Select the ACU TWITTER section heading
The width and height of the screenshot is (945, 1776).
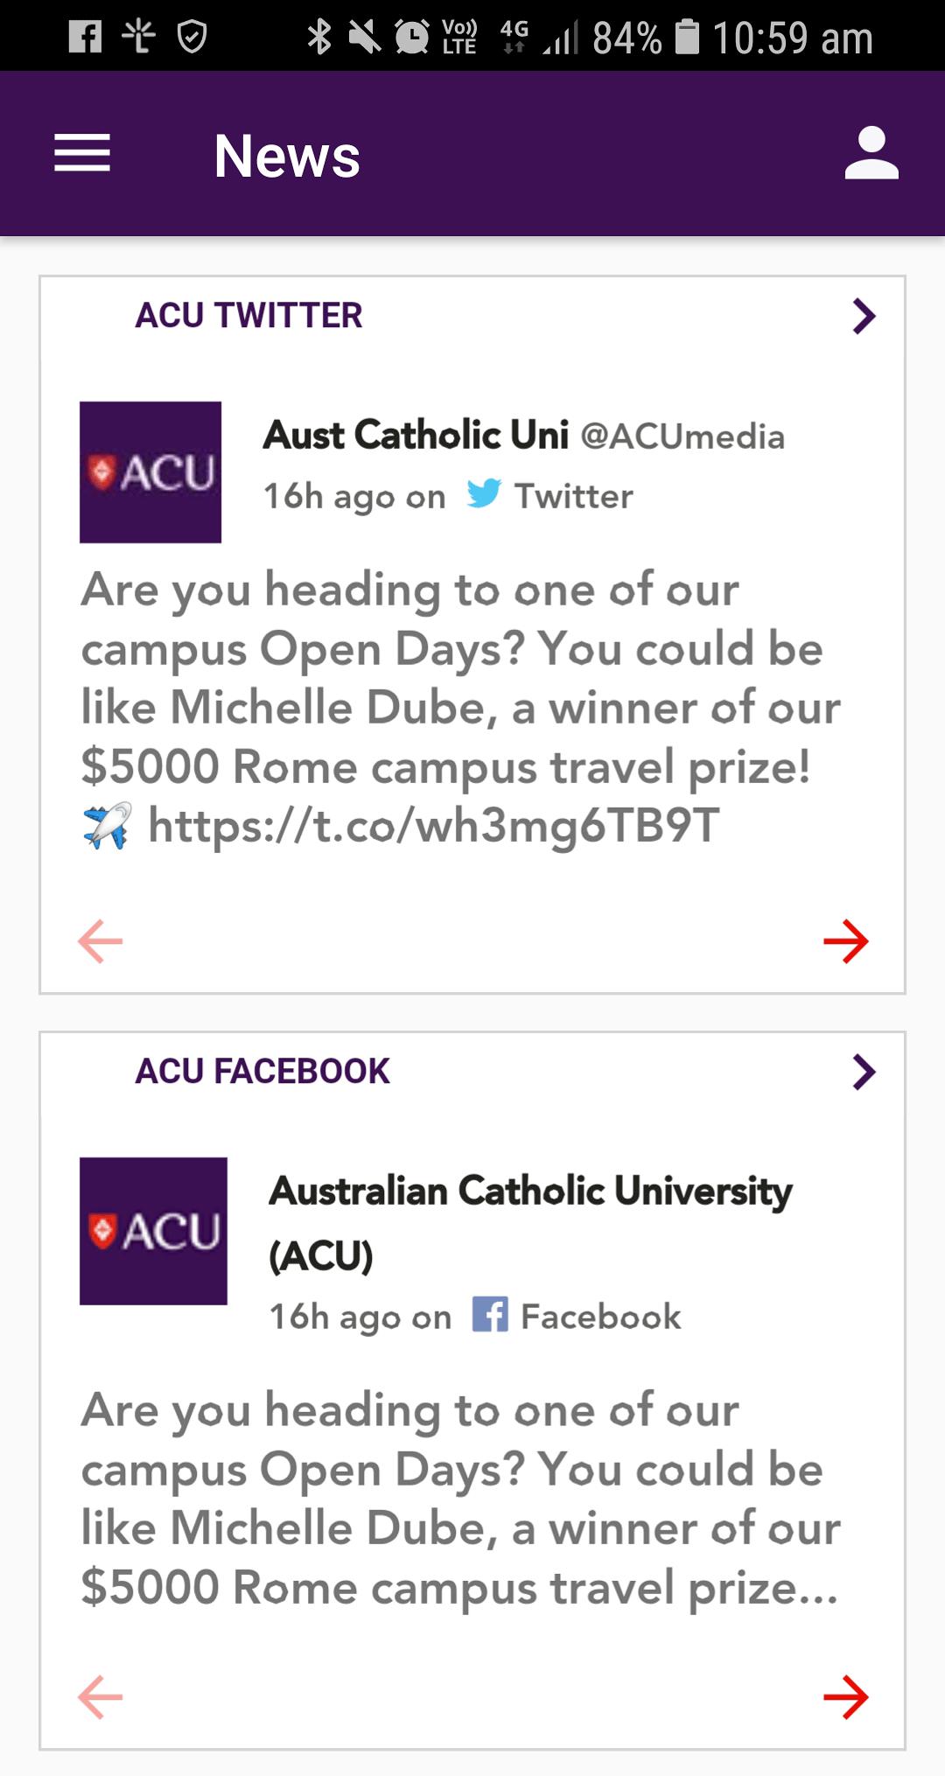click(248, 318)
